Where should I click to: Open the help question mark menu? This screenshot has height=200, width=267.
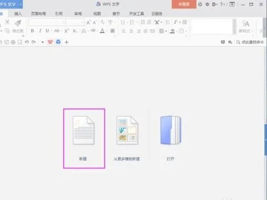pos(222,4)
